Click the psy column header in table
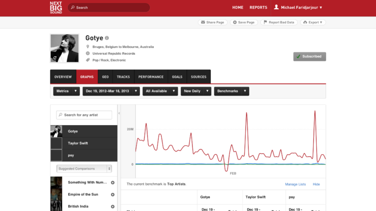Viewport: 376px width, 211px height. [x=291, y=197]
